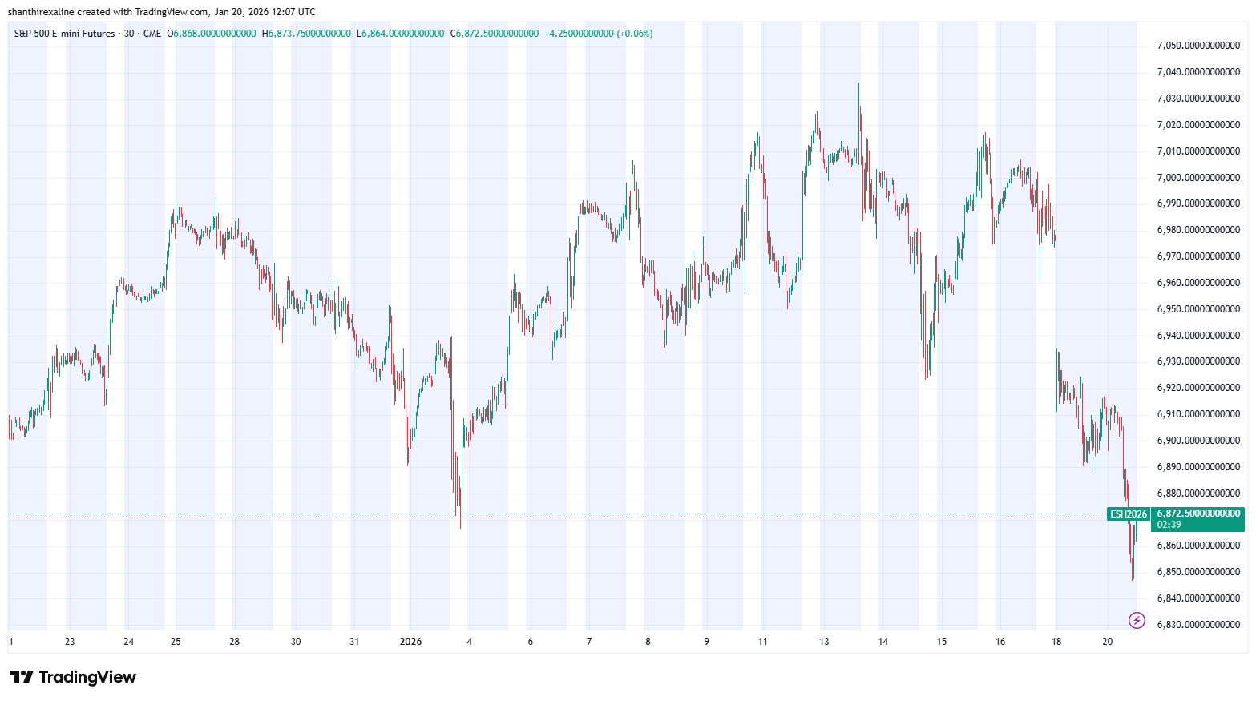Viewport: 1256px width, 701px height.
Task: Click the 6,990 price axis label
Action: coord(1198,203)
